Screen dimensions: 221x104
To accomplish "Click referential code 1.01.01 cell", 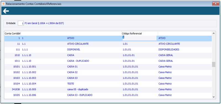I will coord(127,50).
